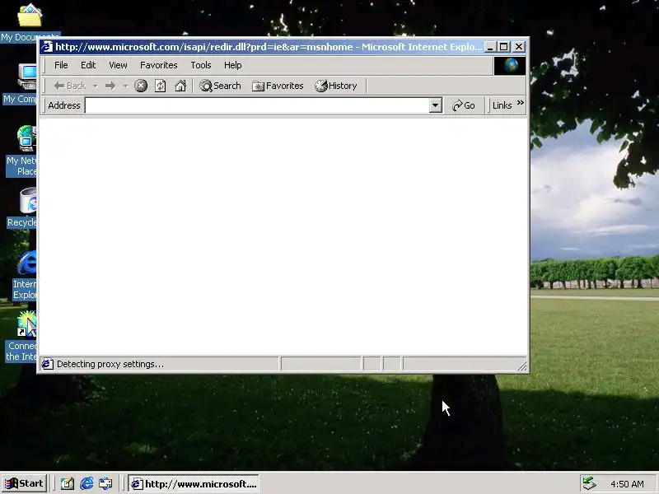Expand the Address bar dropdown
The height and width of the screenshot is (494, 659).
(x=436, y=105)
